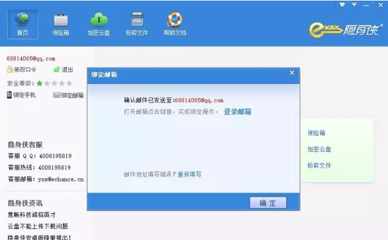Click account email at top of sidebar

30,58
